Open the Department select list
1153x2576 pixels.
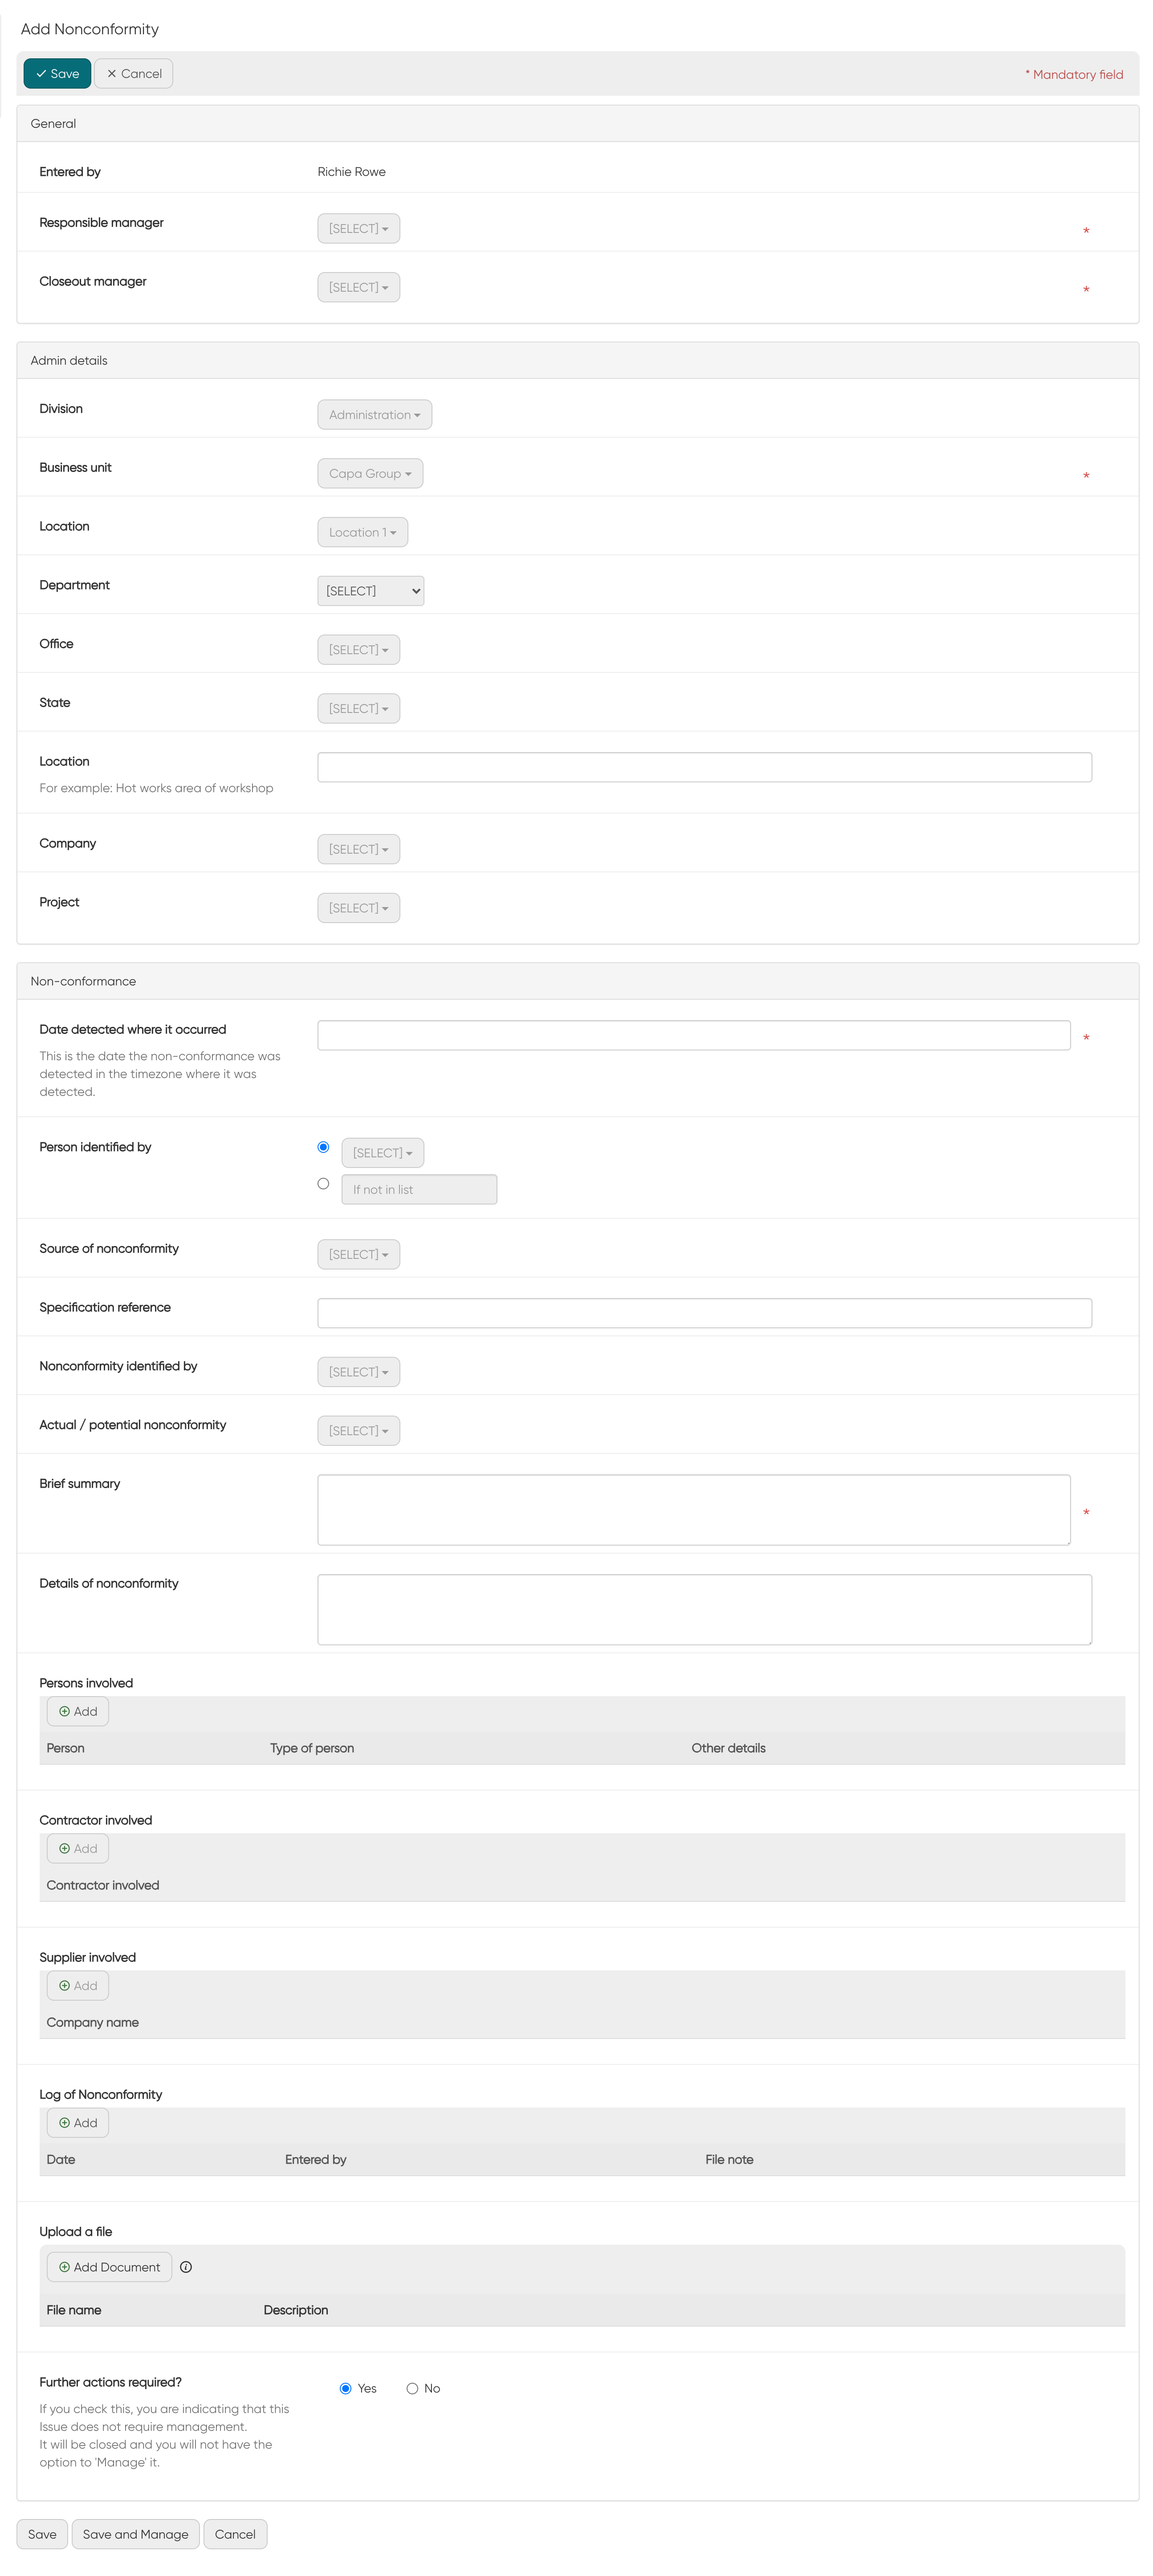[370, 590]
